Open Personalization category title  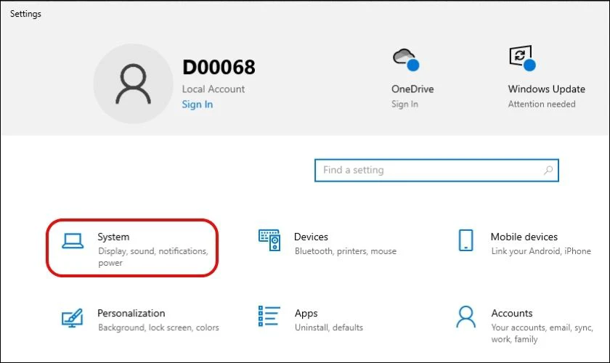131,313
